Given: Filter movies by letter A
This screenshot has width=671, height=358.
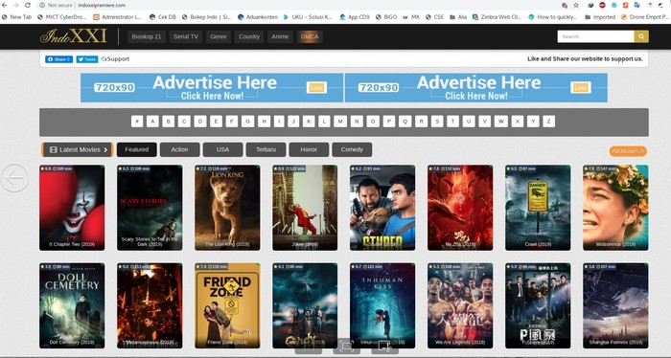Looking at the screenshot, I should click(x=152, y=122).
